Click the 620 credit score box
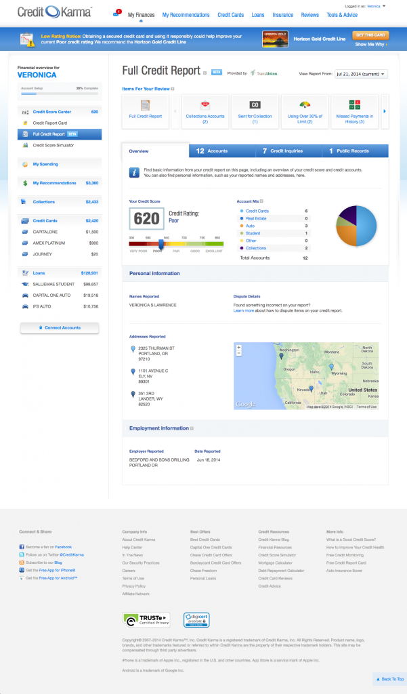This screenshot has height=694, width=407. click(146, 219)
